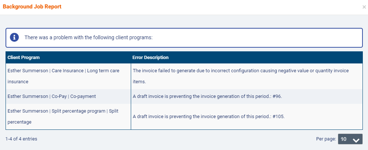This screenshot has width=368, height=150.
Task: Open the Per page dropdown showing 10
Action: (350, 139)
